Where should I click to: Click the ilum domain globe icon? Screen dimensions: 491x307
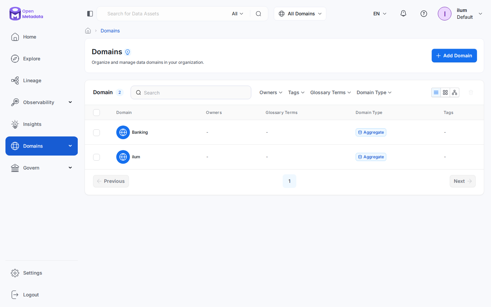(123, 157)
